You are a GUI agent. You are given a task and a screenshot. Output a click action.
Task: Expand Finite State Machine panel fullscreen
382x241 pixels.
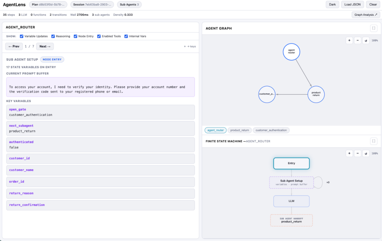[x=374, y=141]
